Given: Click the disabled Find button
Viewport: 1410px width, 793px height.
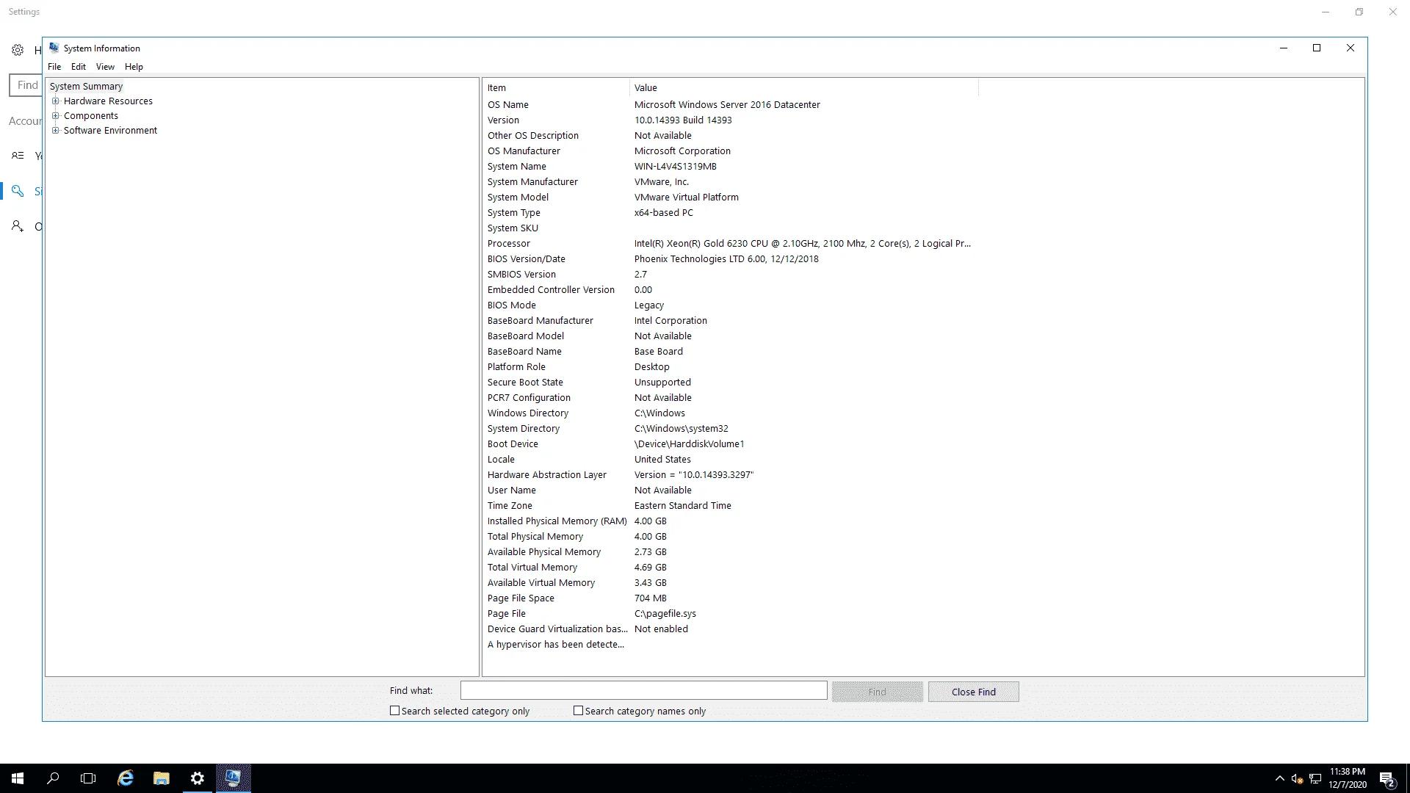Looking at the screenshot, I should 877,692.
